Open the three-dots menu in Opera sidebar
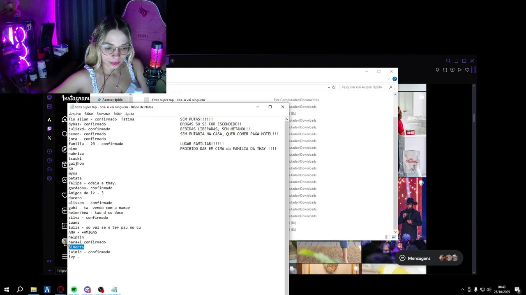Screen dimensions: 526x295 click(x=49, y=270)
